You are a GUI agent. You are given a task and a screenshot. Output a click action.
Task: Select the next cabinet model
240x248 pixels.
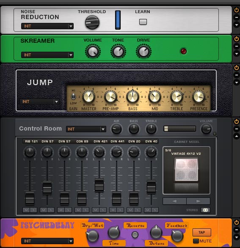coord(199,201)
